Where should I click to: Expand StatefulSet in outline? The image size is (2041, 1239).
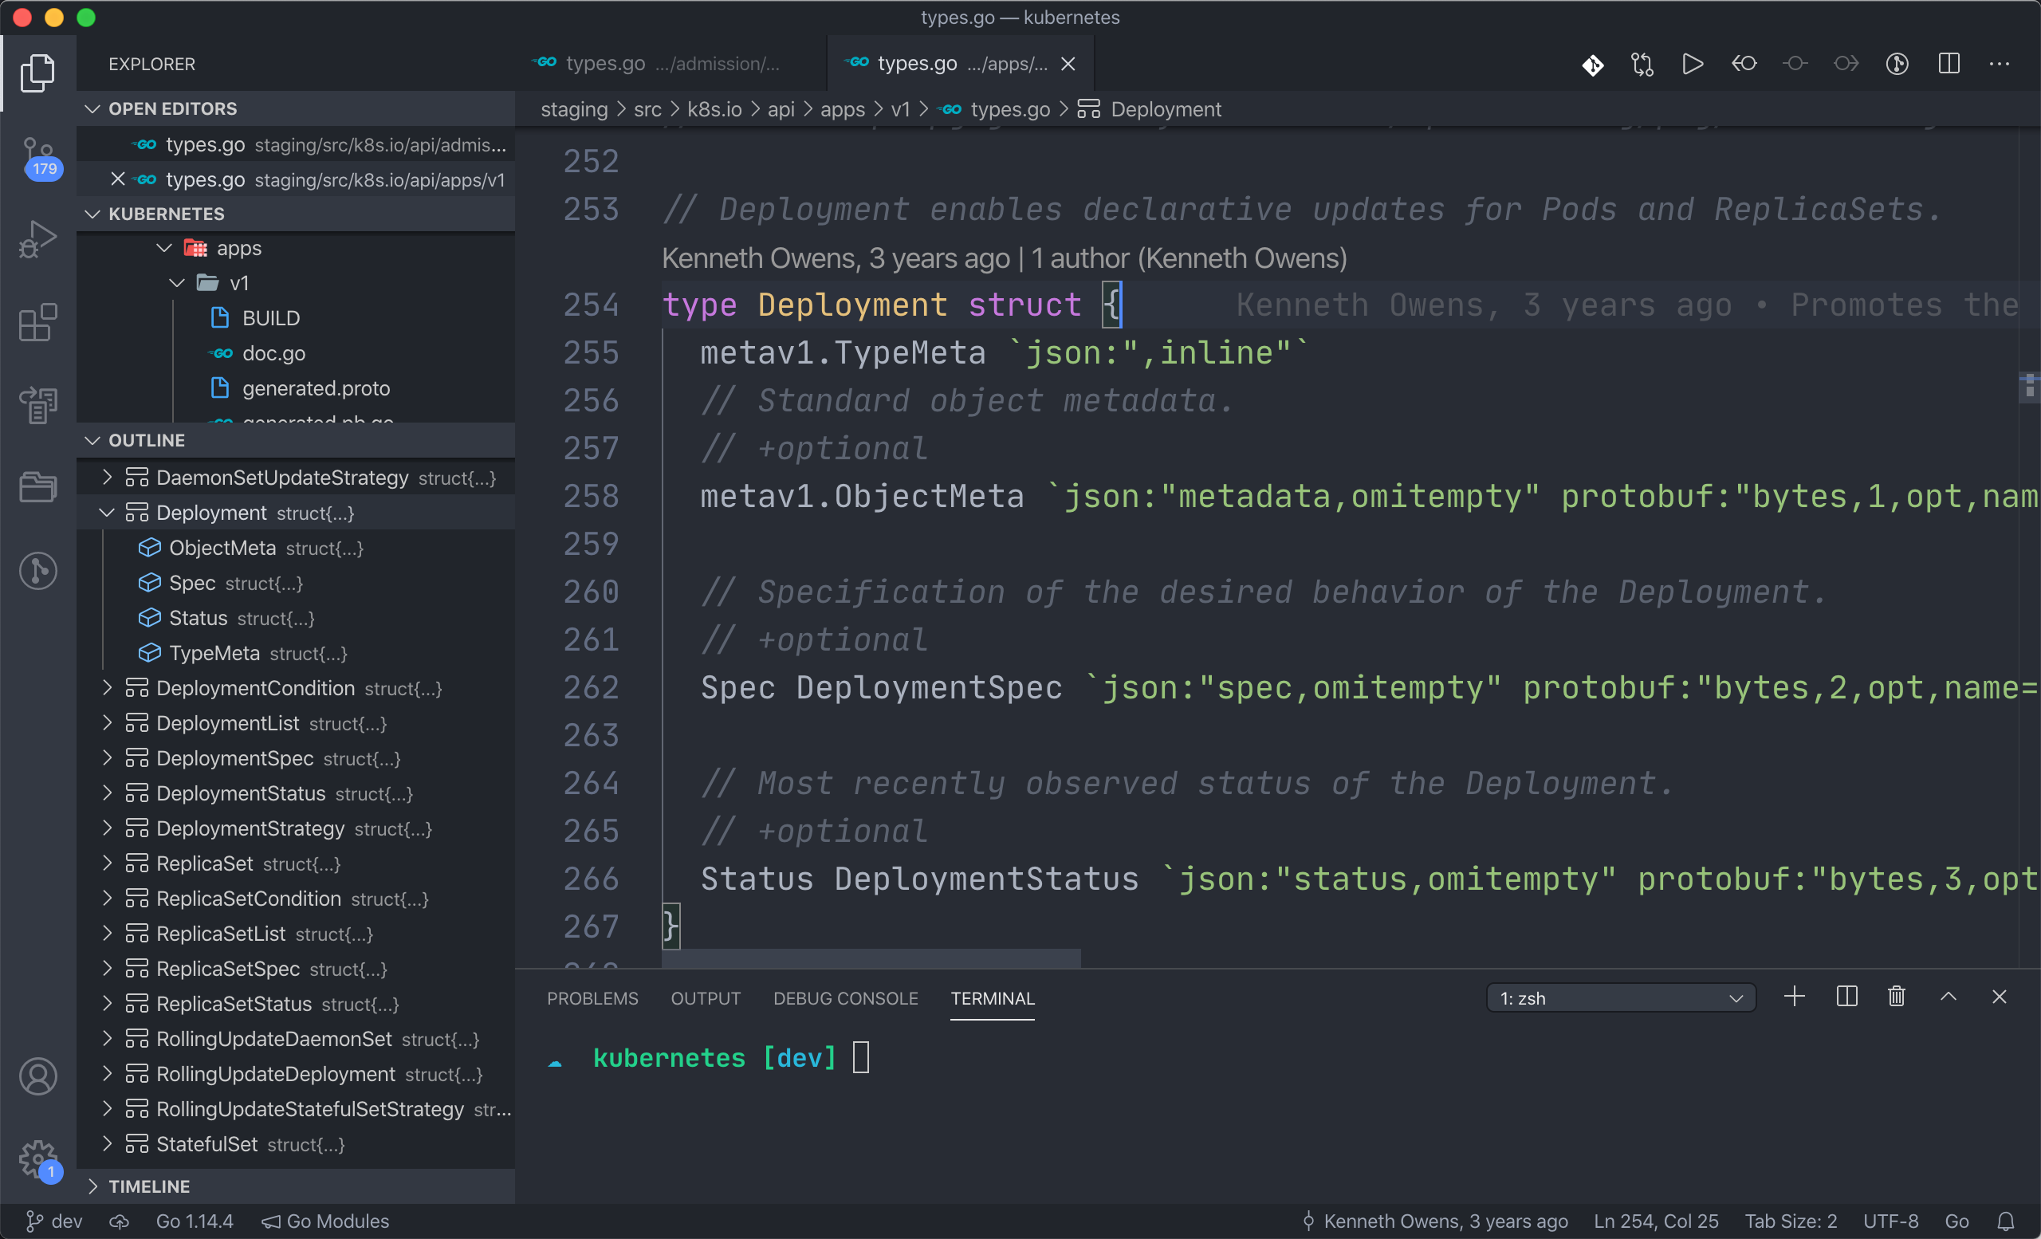click(107, 1143)
